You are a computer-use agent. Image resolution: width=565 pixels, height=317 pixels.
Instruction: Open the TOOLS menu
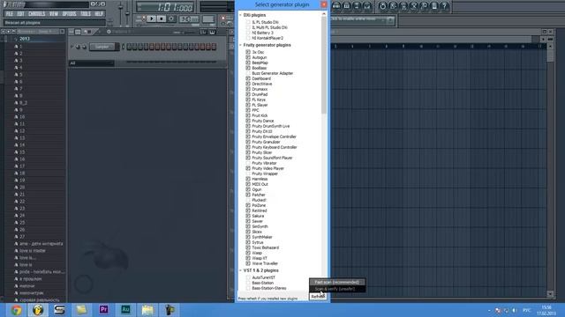86,14
